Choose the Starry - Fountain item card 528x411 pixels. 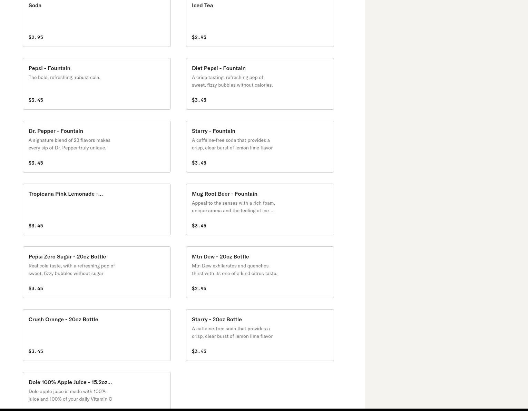click(x=260, y=147)
